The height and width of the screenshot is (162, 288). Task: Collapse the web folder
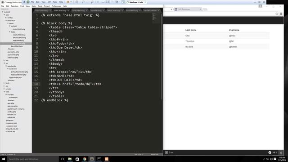(4, 92)
